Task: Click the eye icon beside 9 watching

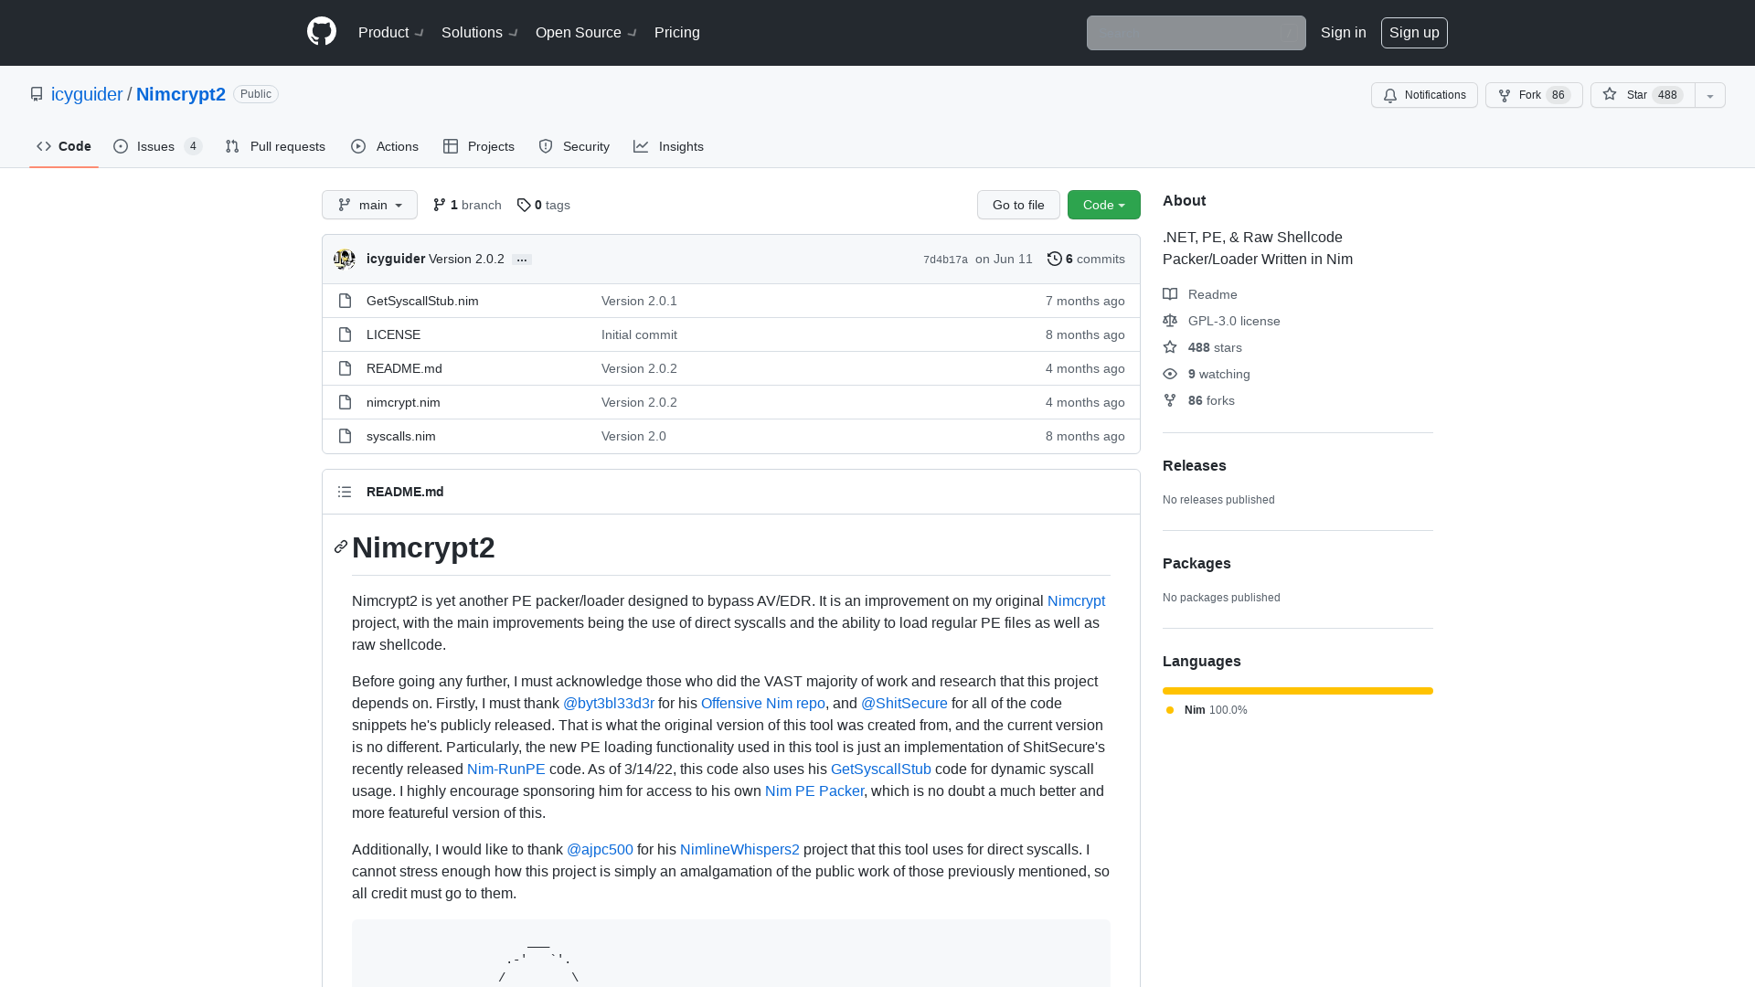Action: click(x=1170, y=374)
